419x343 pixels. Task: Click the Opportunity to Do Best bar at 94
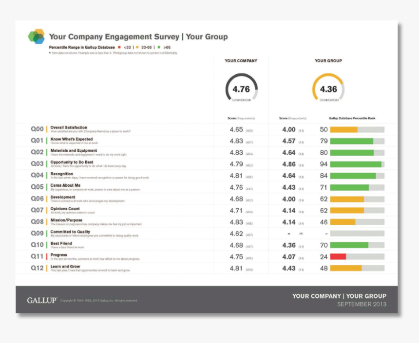pos(357,164)
